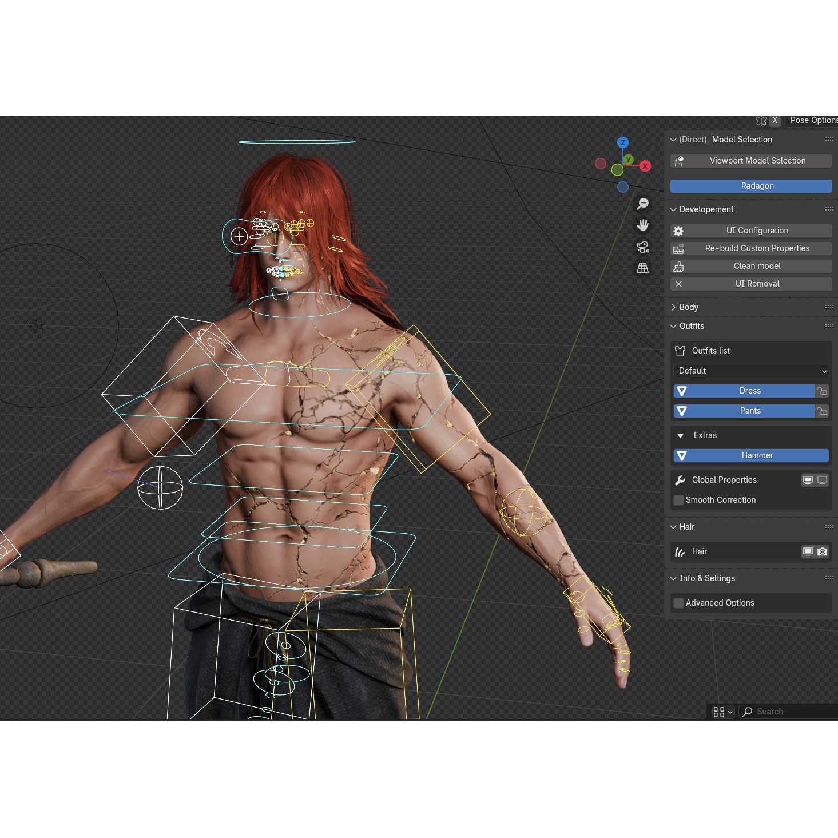
Task: Switch perspective/orthographic with grid icon
Action: [643, 268]
